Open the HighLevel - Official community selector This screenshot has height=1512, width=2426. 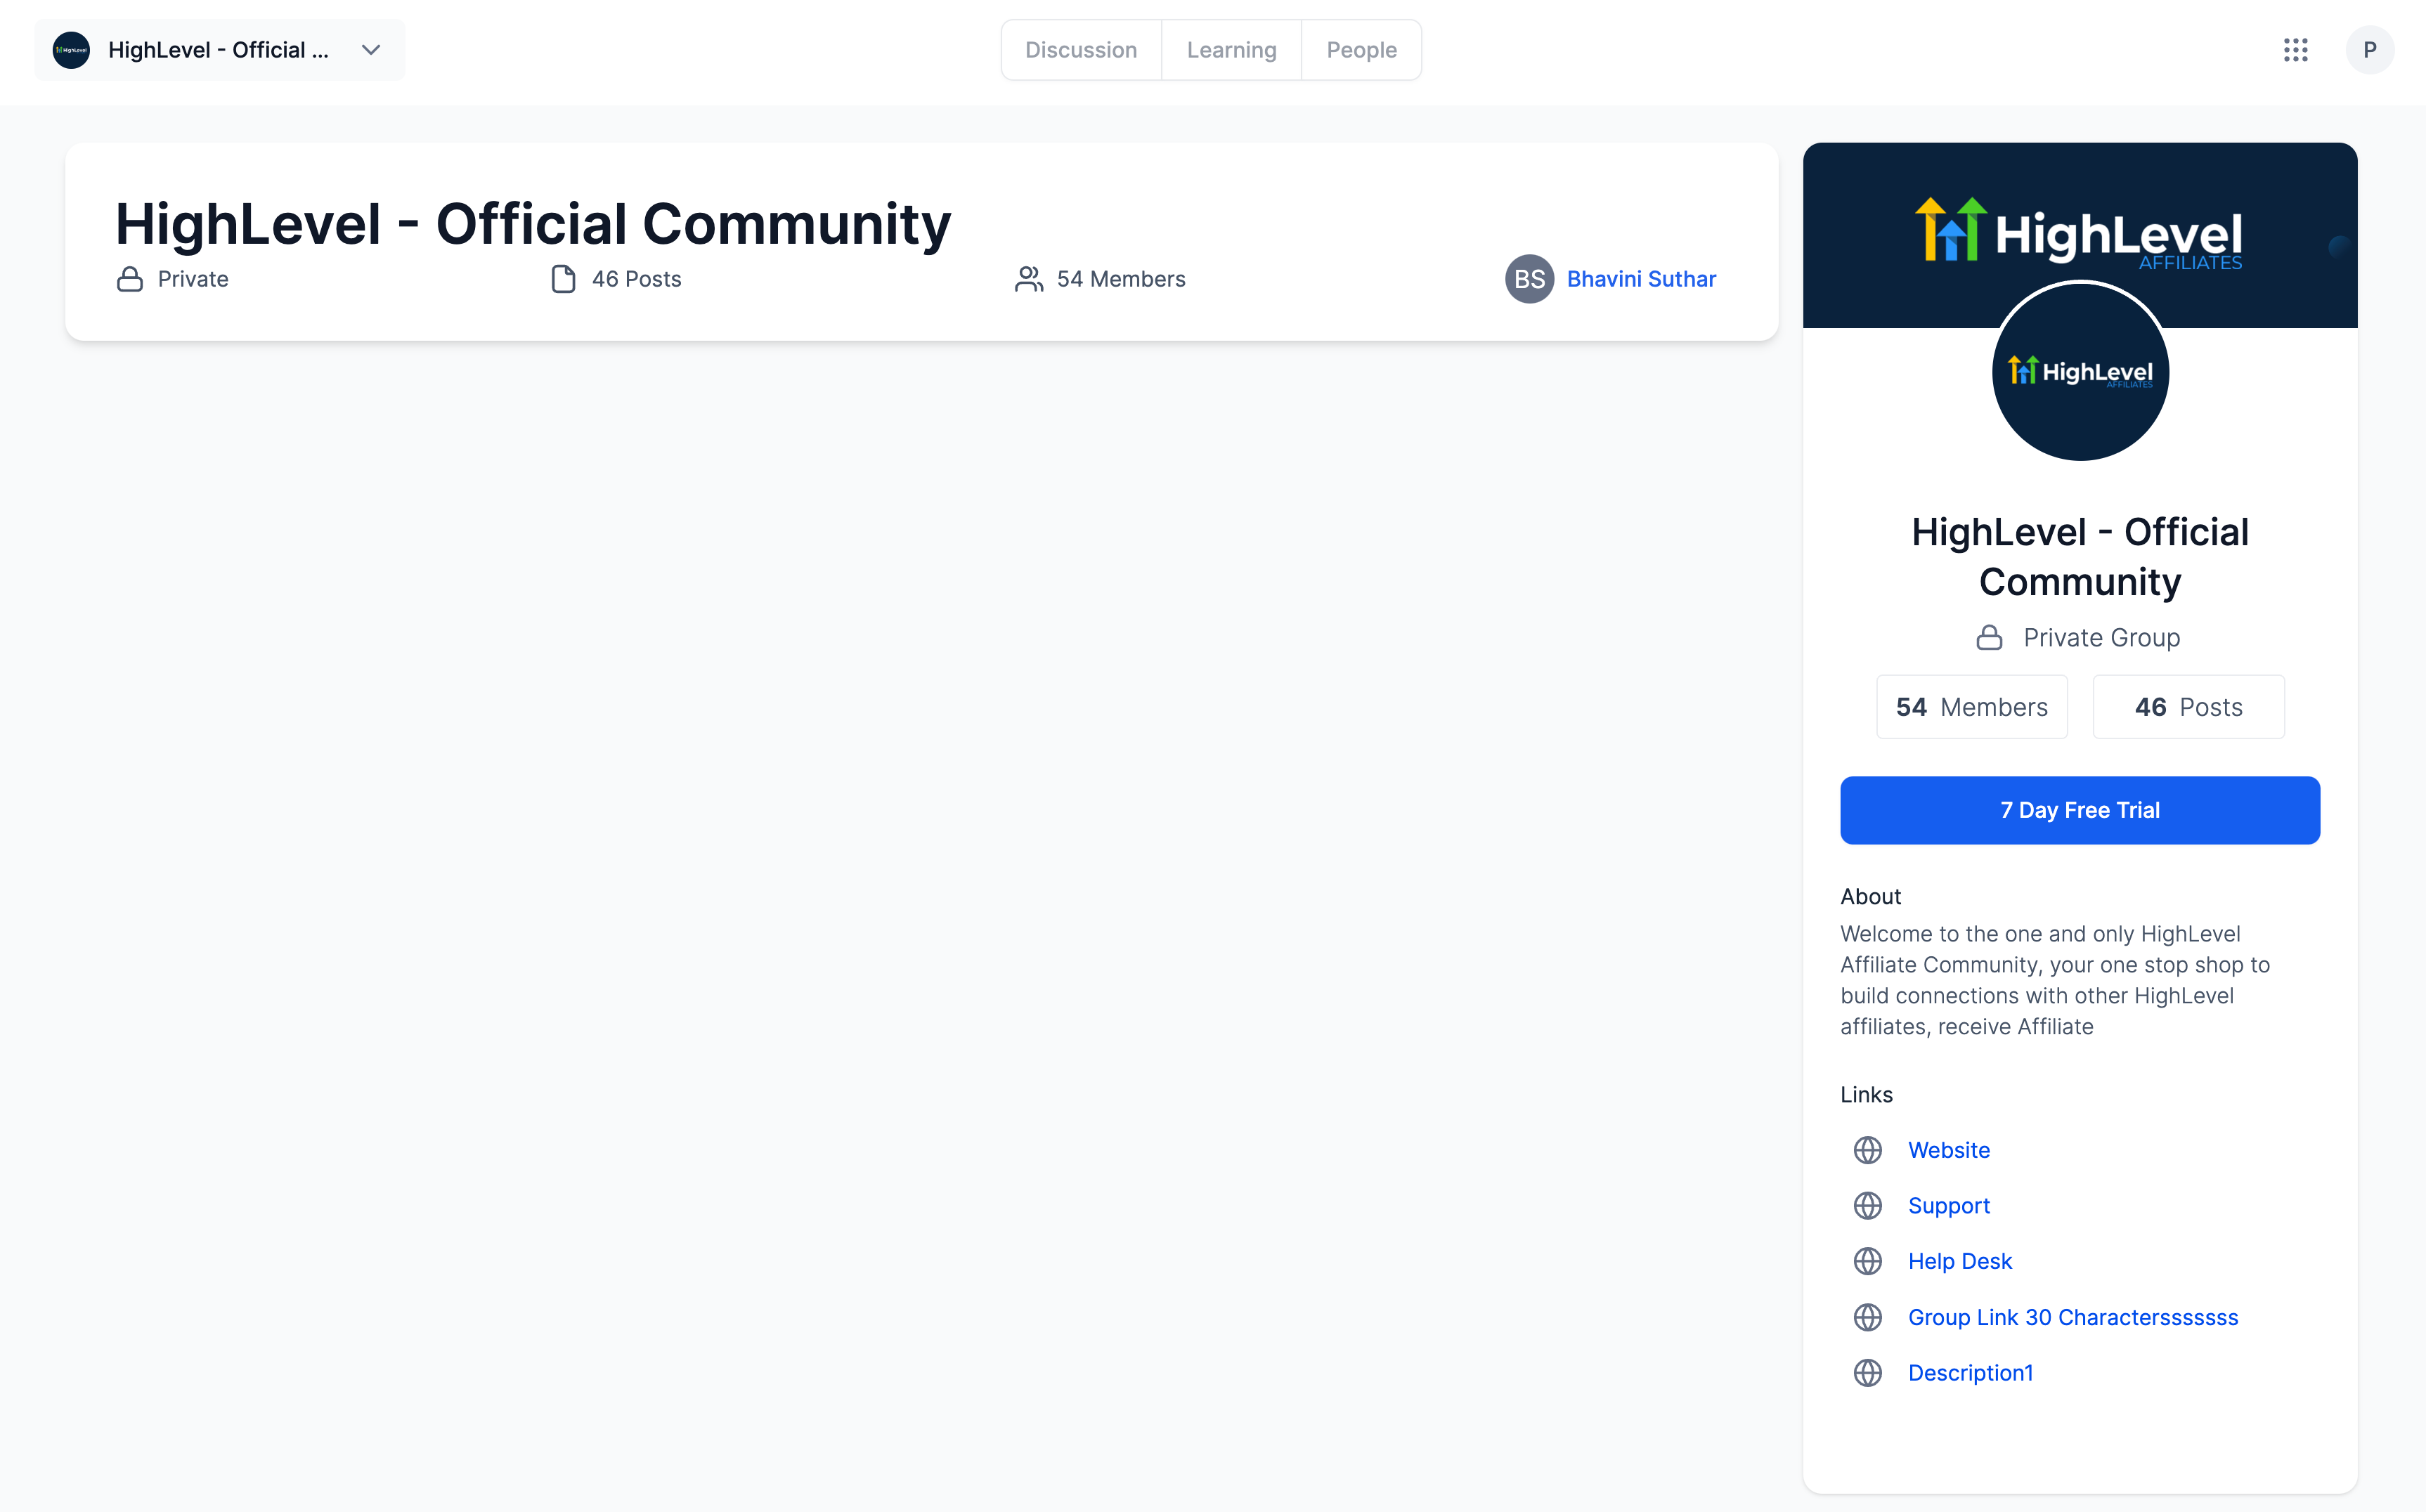[218, 50]
